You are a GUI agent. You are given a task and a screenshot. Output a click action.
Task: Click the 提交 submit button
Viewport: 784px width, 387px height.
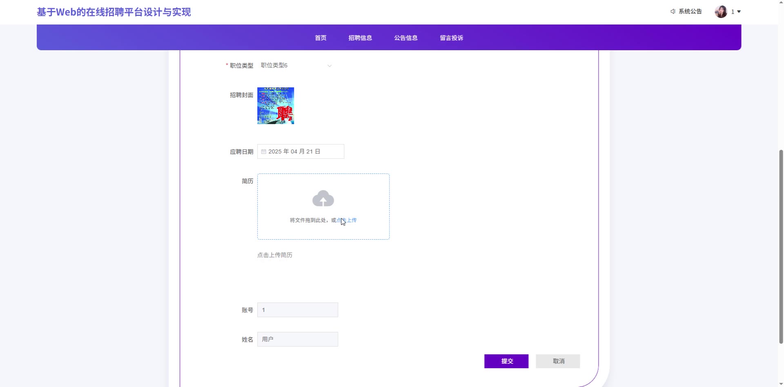pyautogui.click(x=506, y=361)
